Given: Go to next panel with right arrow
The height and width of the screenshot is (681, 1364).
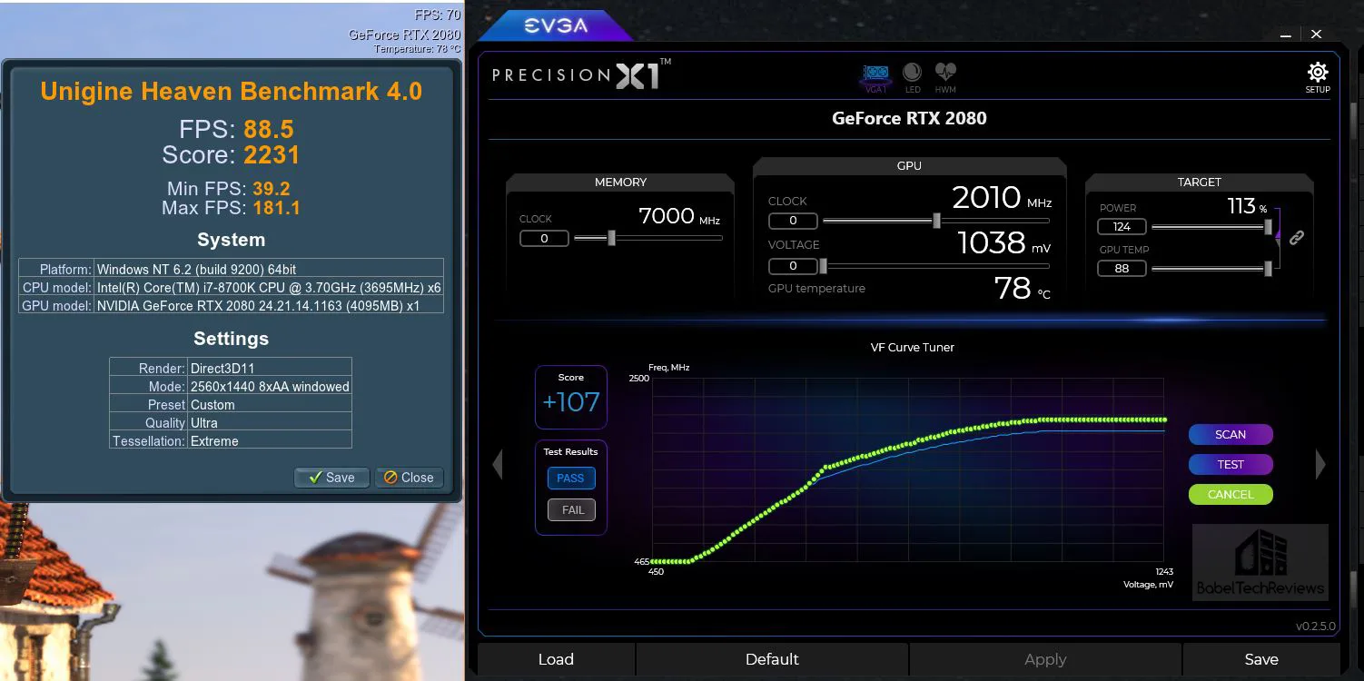Looking at the screenshot, I should [1320, 465].
